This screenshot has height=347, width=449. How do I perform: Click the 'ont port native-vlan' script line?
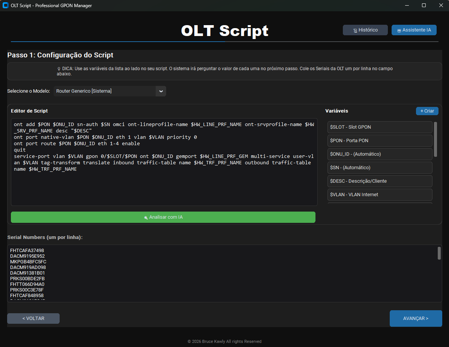(105, 137)
